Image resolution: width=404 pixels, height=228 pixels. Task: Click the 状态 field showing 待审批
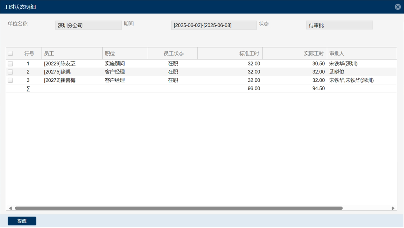(339, 25)
